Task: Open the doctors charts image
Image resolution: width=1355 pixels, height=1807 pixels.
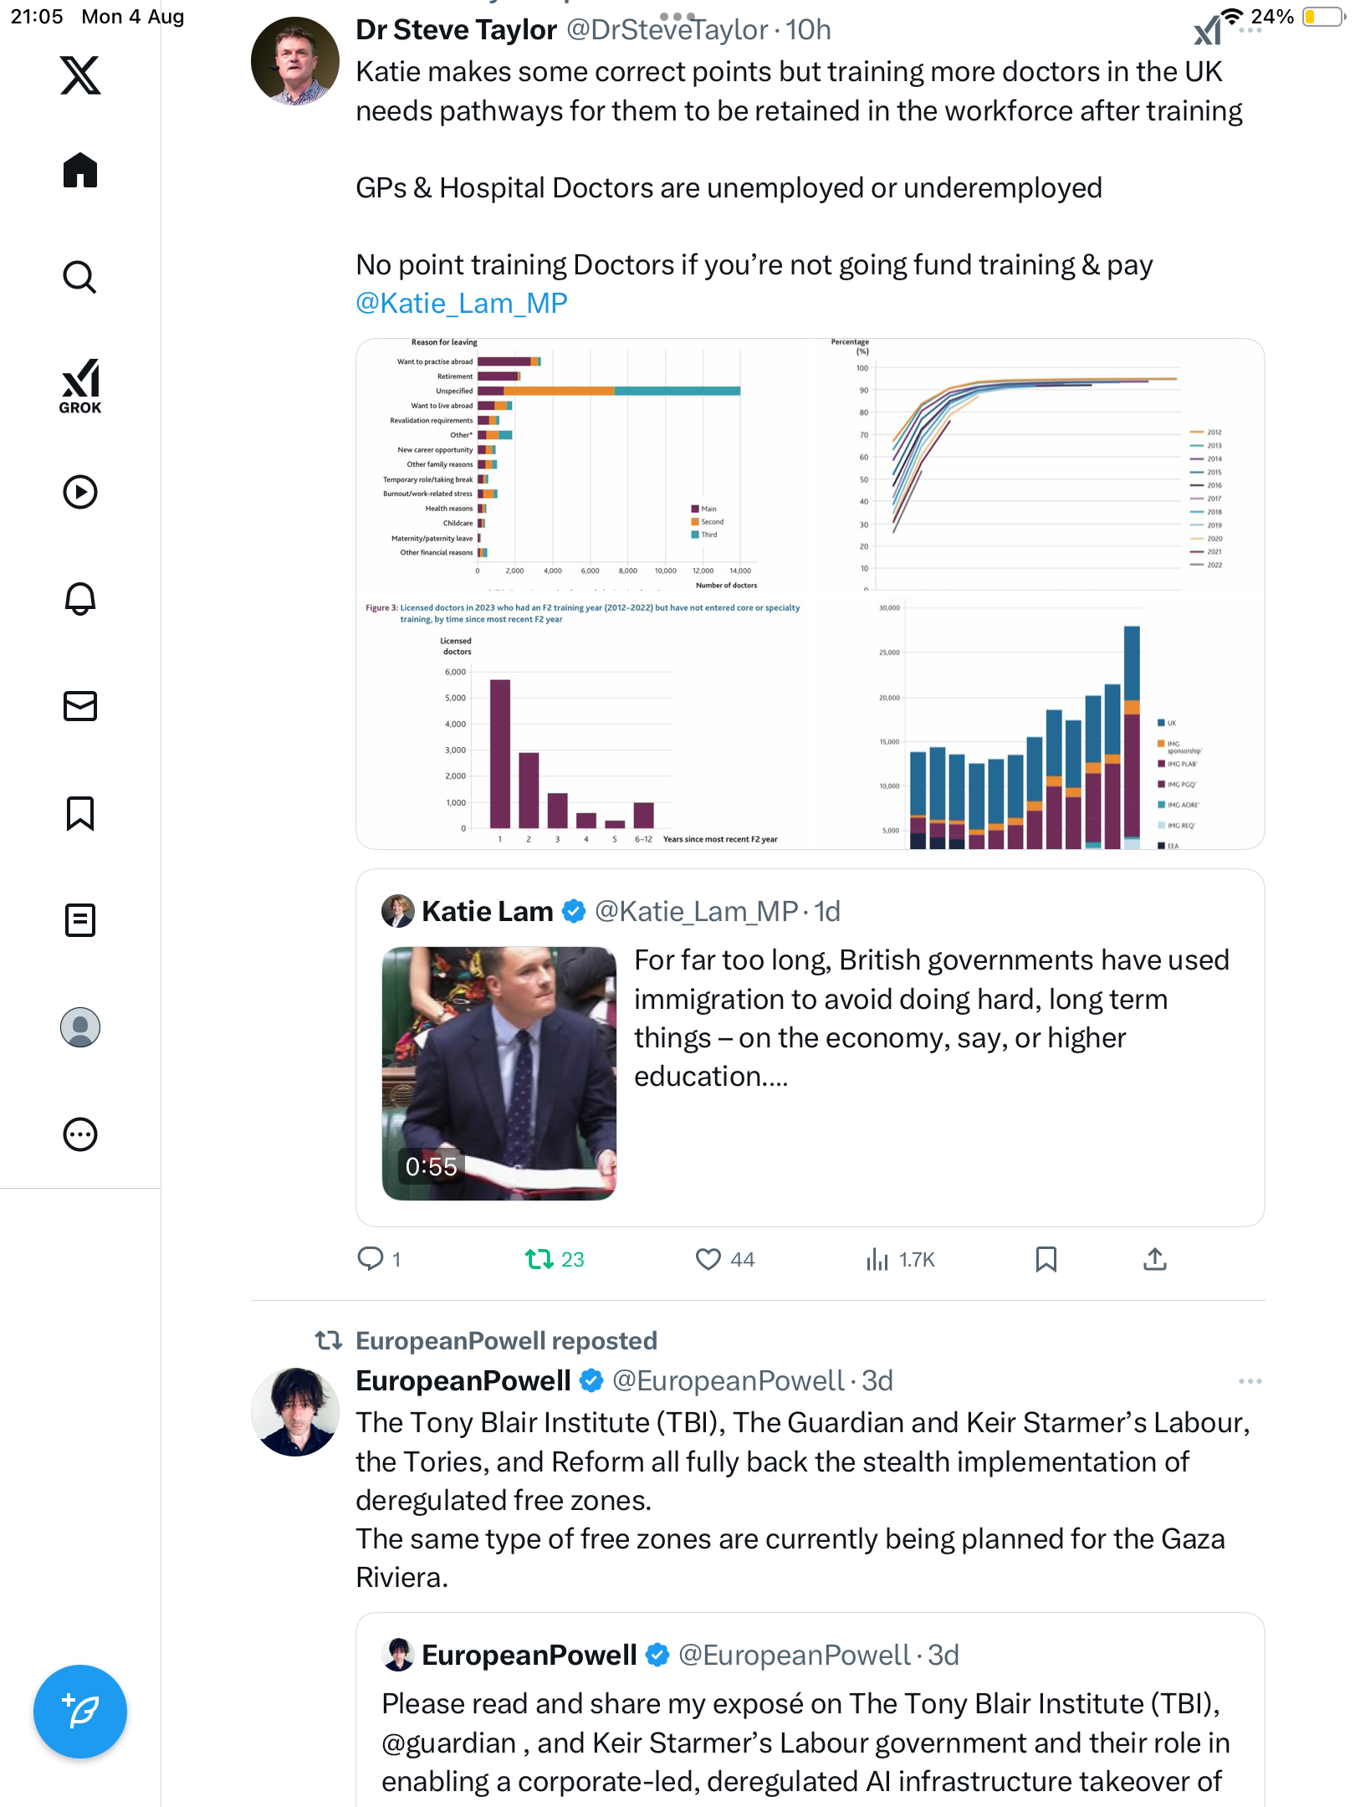Action: [810, 594]
